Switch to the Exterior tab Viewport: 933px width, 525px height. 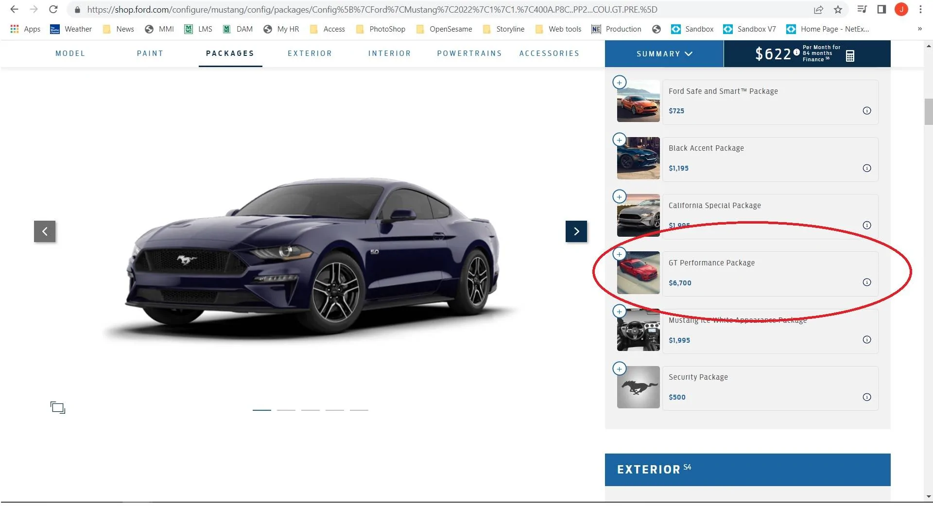click(x=310, y=53)
